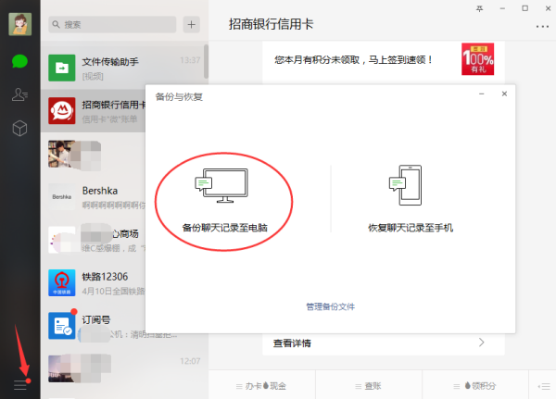Open the Contacts icon in sidebar
Viewport: 556px width, 399px height.
coord(19,94)
